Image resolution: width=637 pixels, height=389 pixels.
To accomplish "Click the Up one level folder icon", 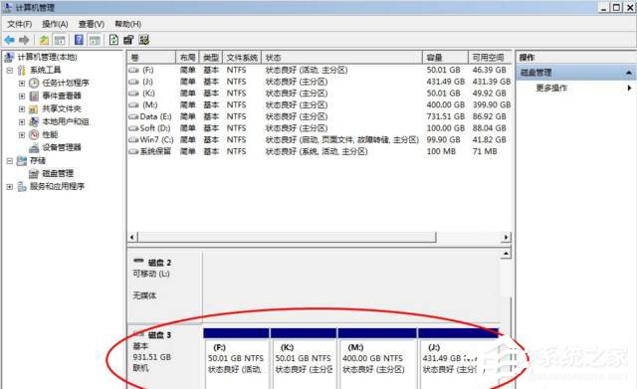I will pos(44,40).
